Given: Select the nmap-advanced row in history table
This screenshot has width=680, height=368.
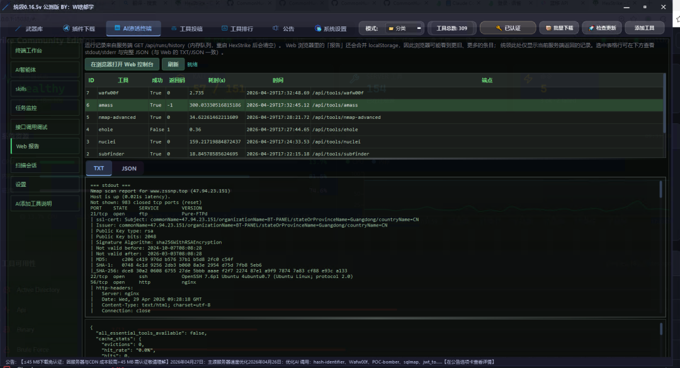Looking at the screenshot, I should [374, 117].
